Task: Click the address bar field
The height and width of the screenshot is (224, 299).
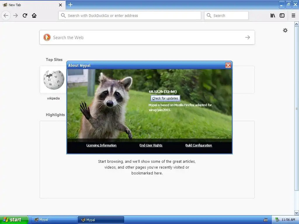Action: click(x=130, y=15)
